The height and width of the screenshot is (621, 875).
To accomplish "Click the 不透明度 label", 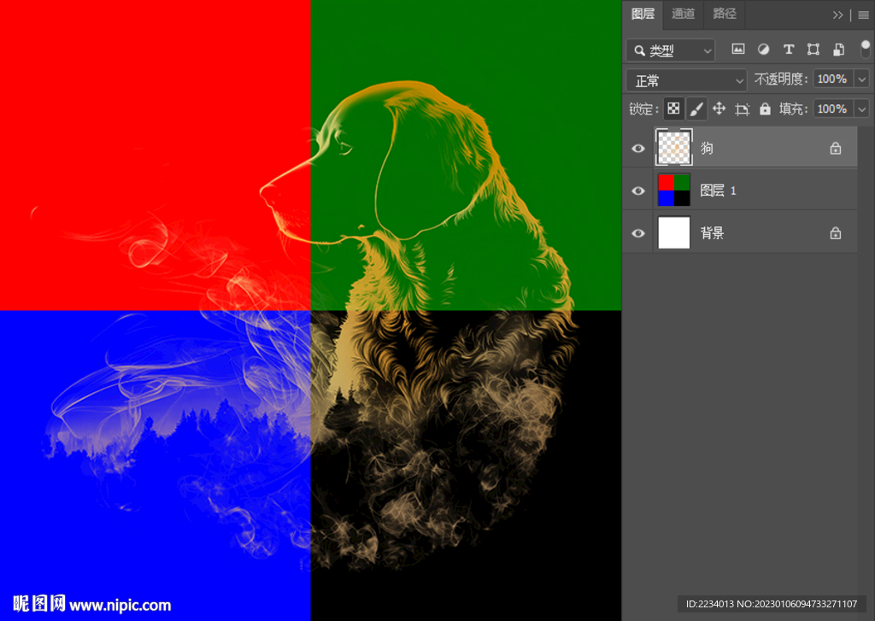I will [781, 79].
